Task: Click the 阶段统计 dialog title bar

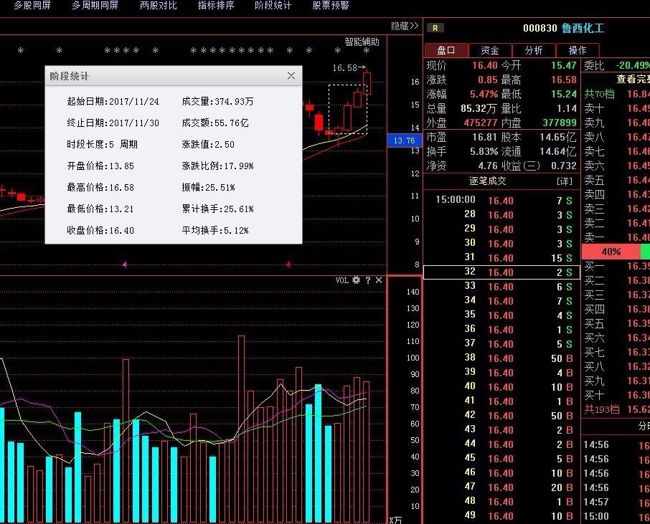Action: (174, 76)
